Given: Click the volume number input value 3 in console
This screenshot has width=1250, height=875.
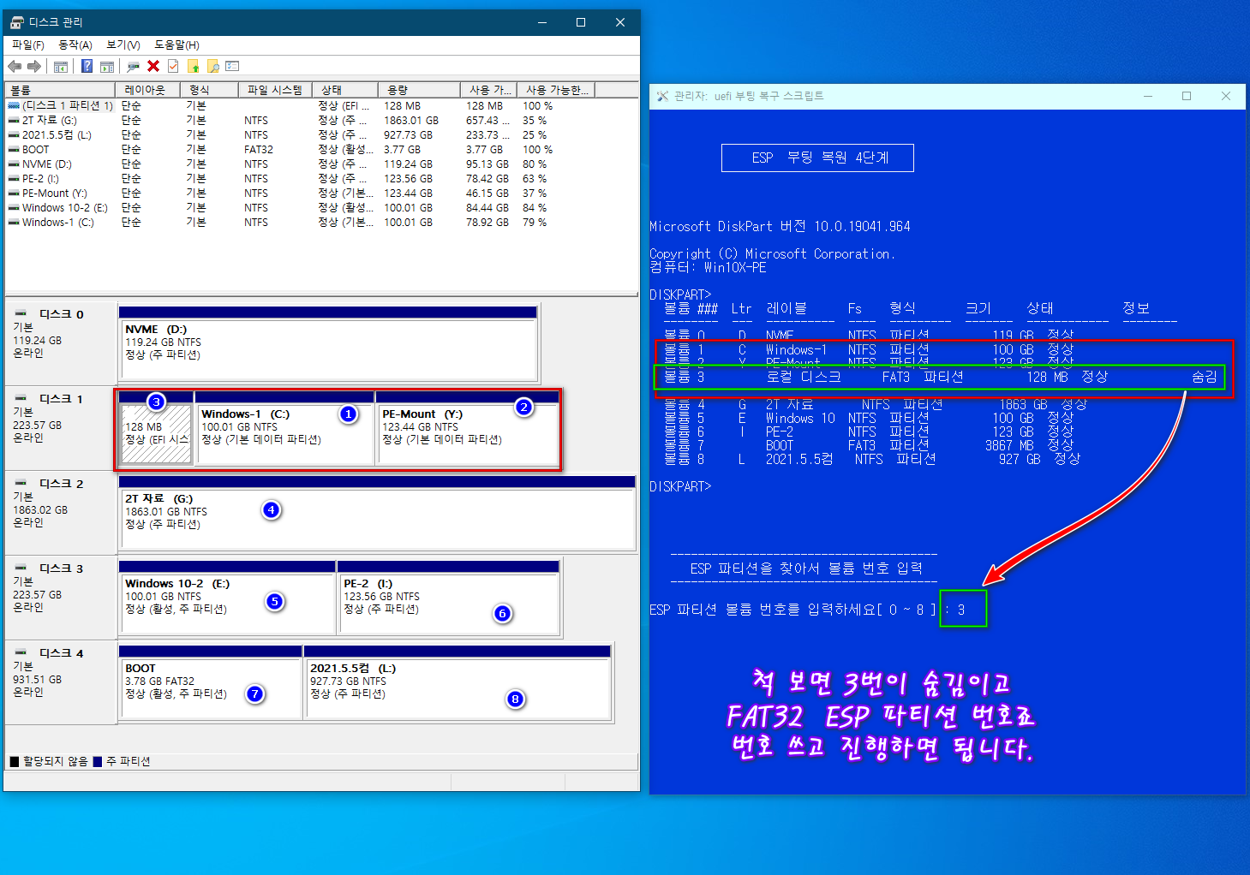Looking at the screenshot, I should pos(961,610).
